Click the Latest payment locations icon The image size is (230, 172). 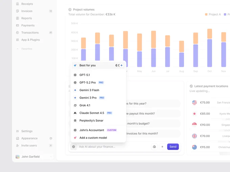[x=191, y=86]
